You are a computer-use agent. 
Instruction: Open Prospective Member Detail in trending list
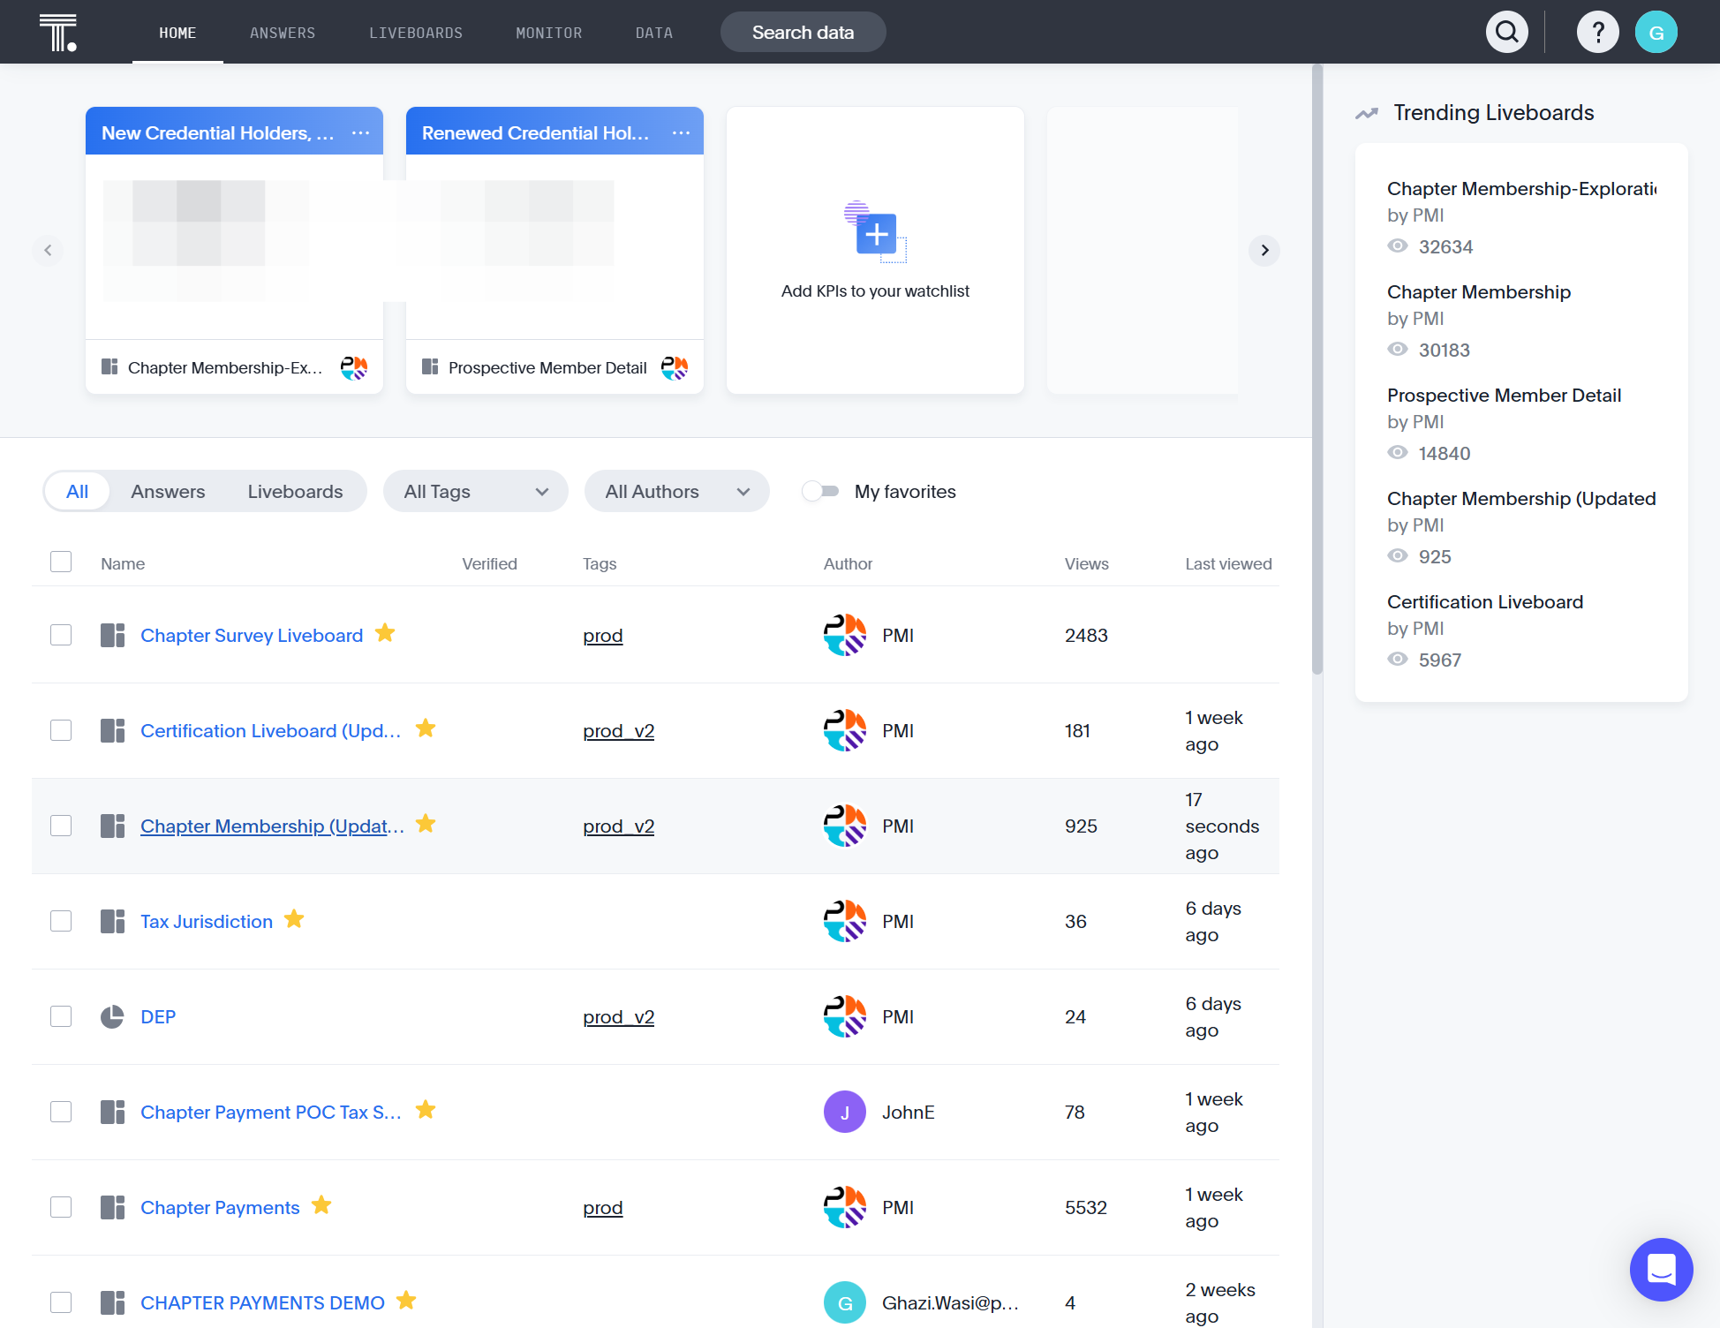click(x=1504, y=396)
